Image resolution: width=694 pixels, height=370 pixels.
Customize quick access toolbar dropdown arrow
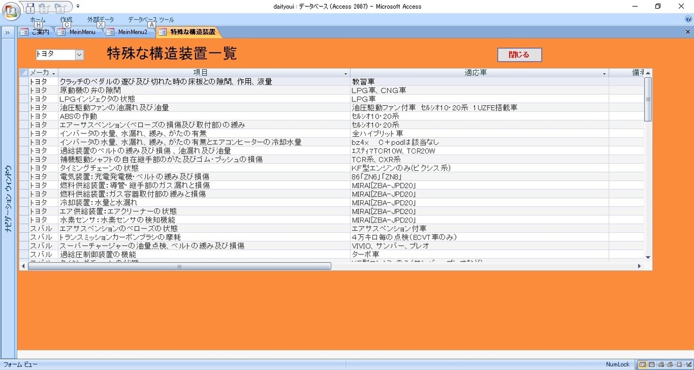[x=78, y=7]
